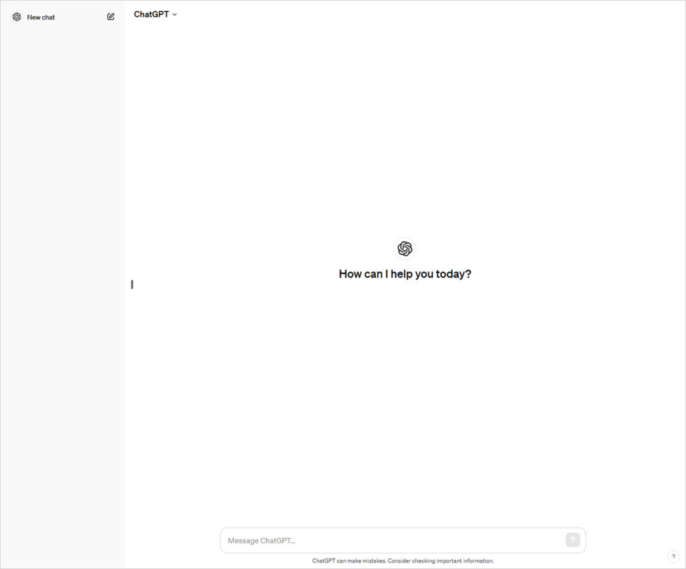
Task: Click the "ChatGPT can make mistakes" disclaimer text
Action: 348,561
